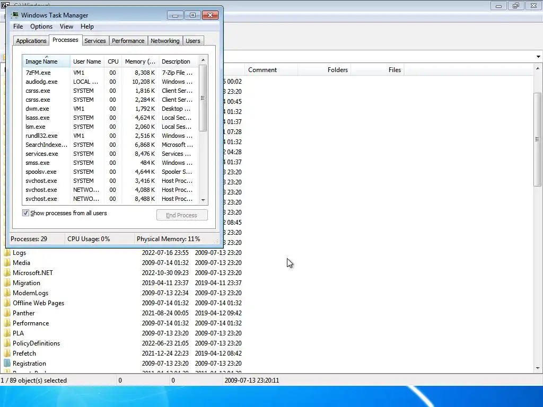Select the SearchIndexer process row
The height and width of the screenshot is (407, 543).
(110, 145)
